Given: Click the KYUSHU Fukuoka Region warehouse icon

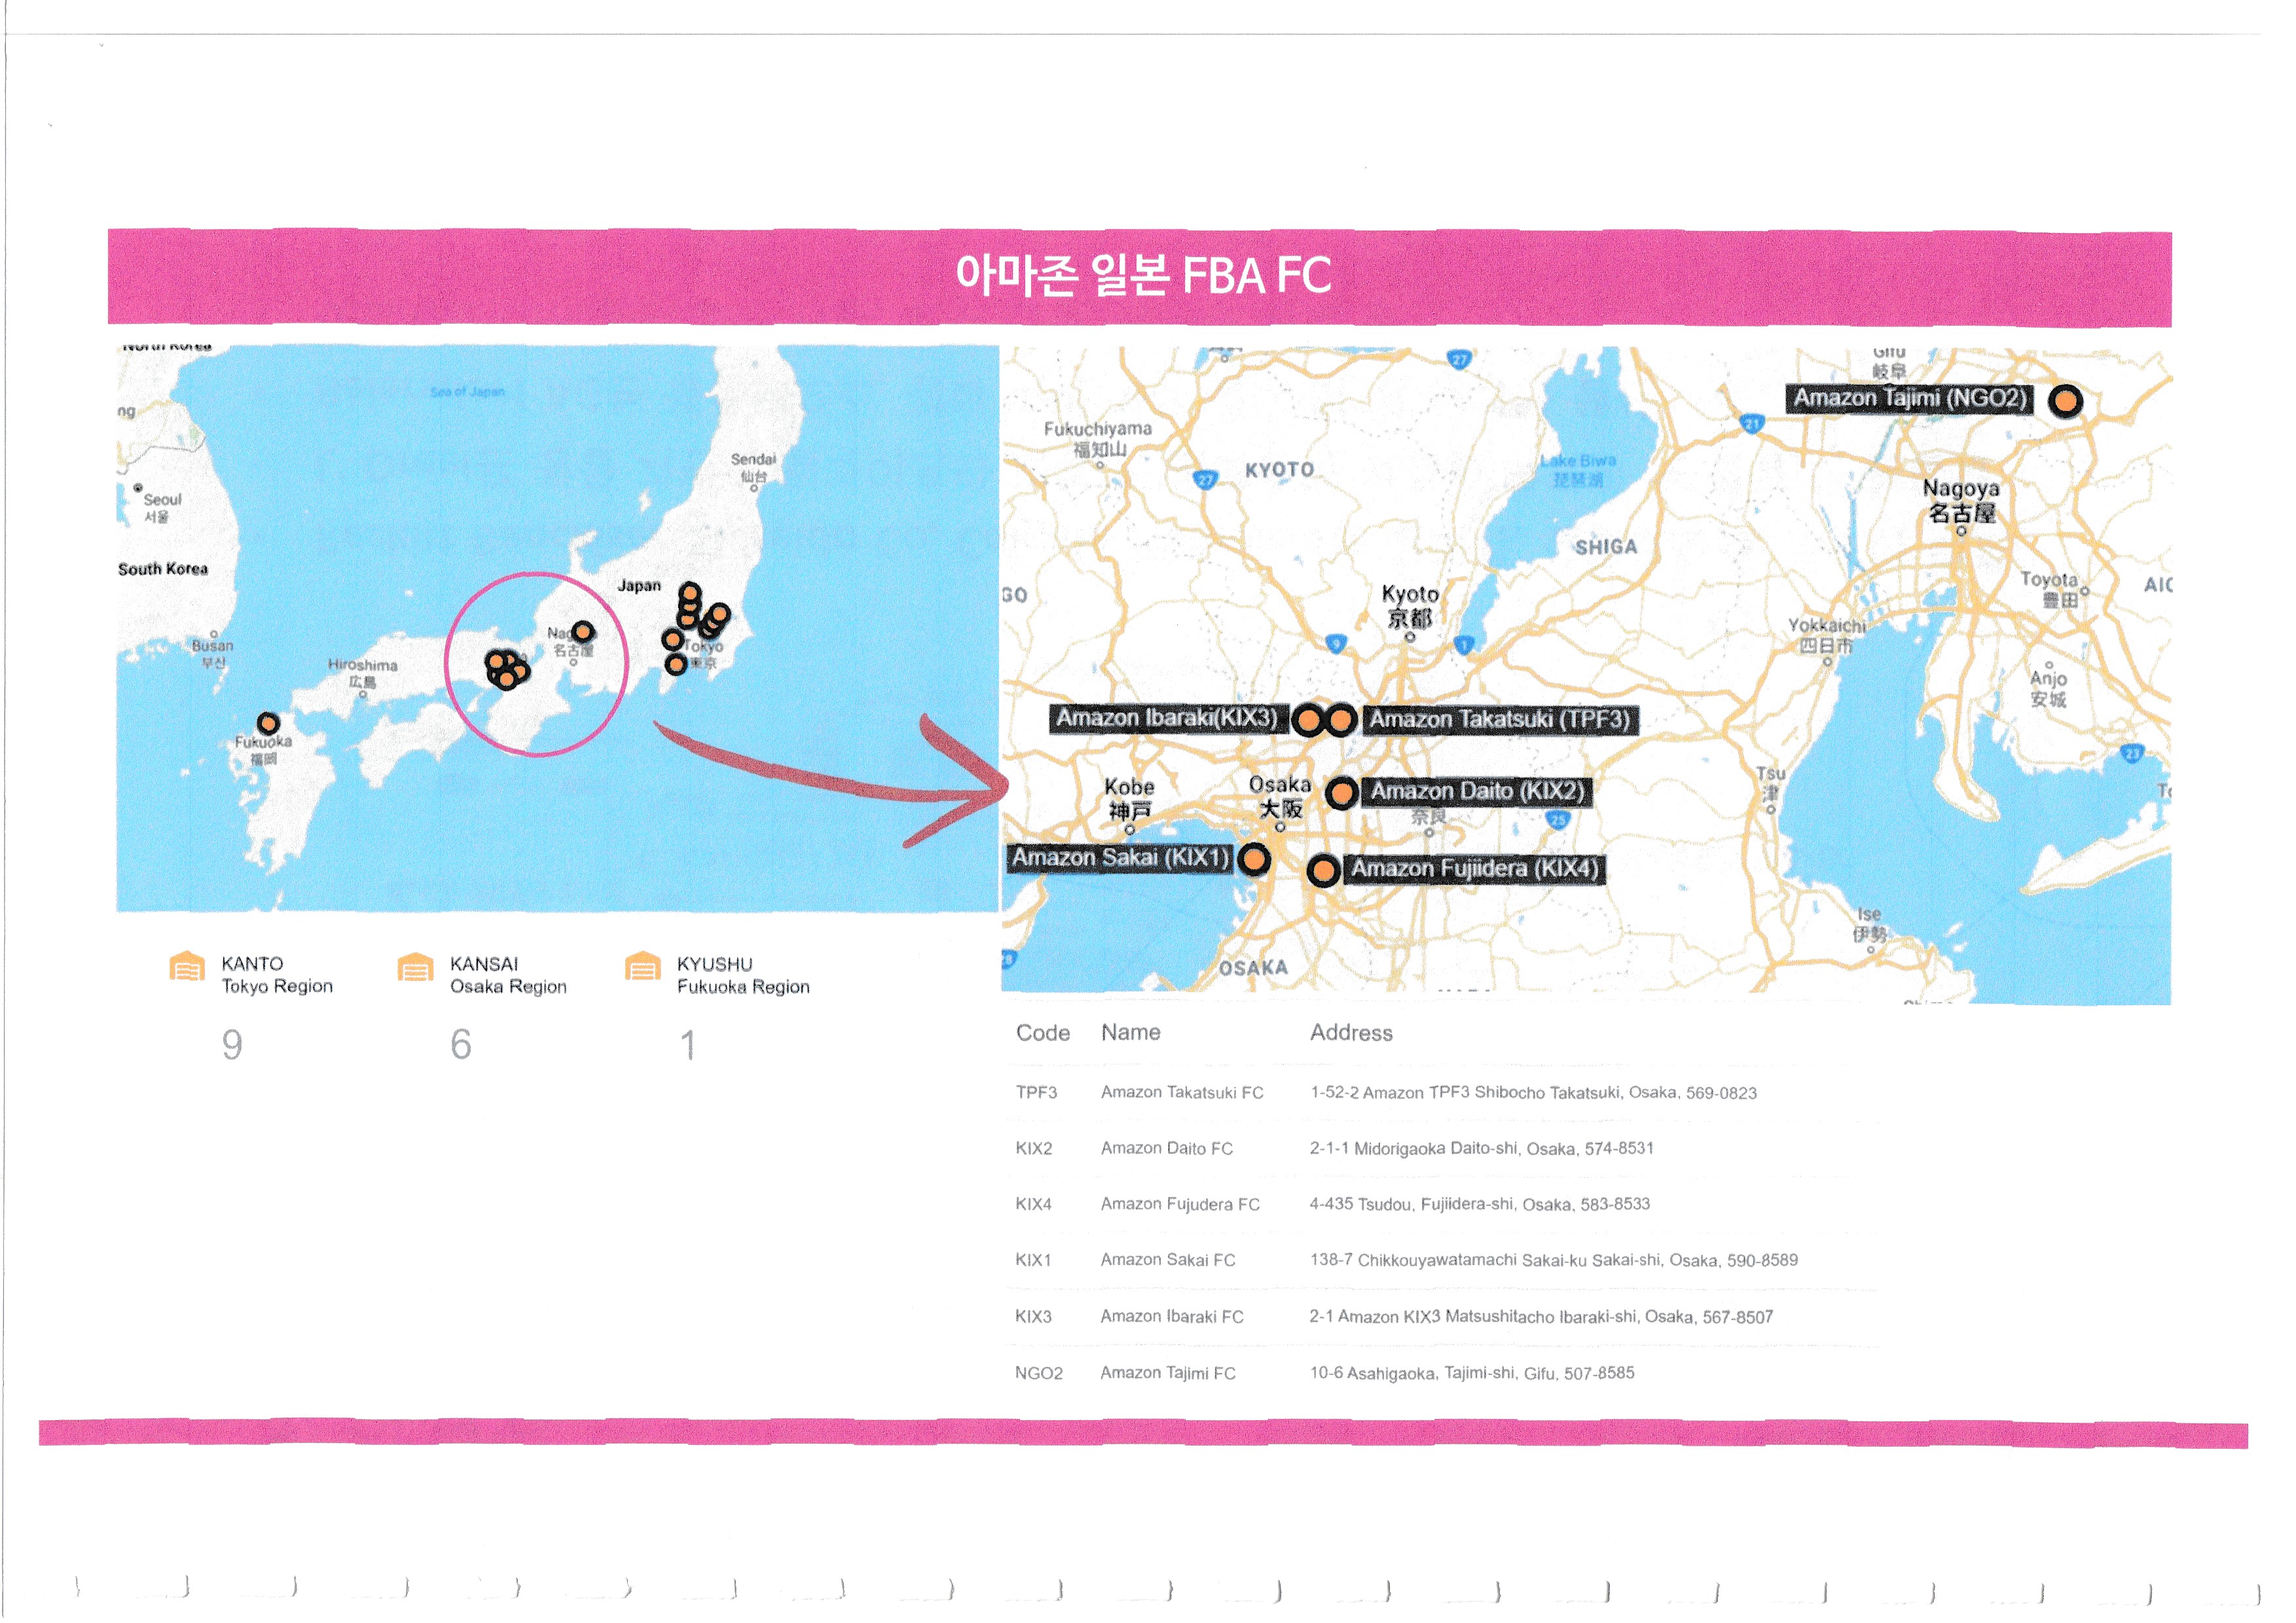Looking at the screenshot, I should [x=642, y=967].
